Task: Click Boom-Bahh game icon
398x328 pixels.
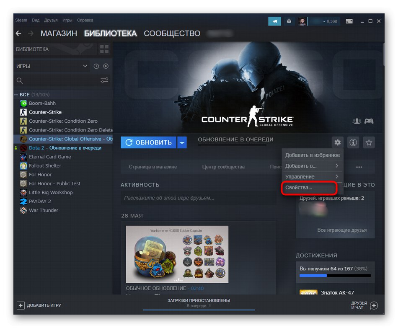Action: (x=23, y=103)
